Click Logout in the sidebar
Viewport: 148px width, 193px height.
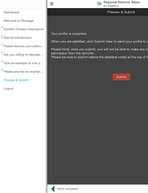(x=9, y=88)
